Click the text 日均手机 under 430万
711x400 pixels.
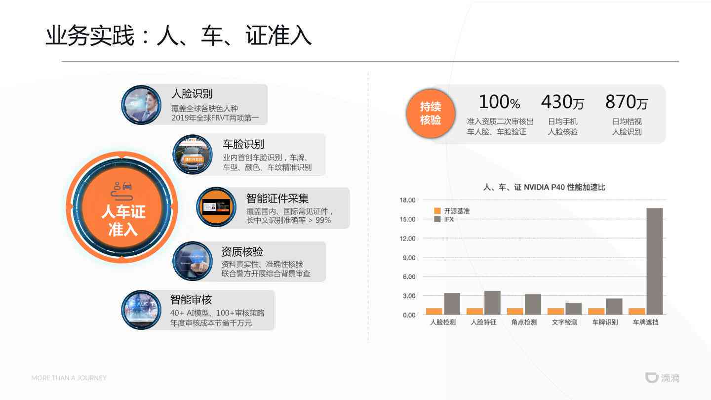click(562, 121)
